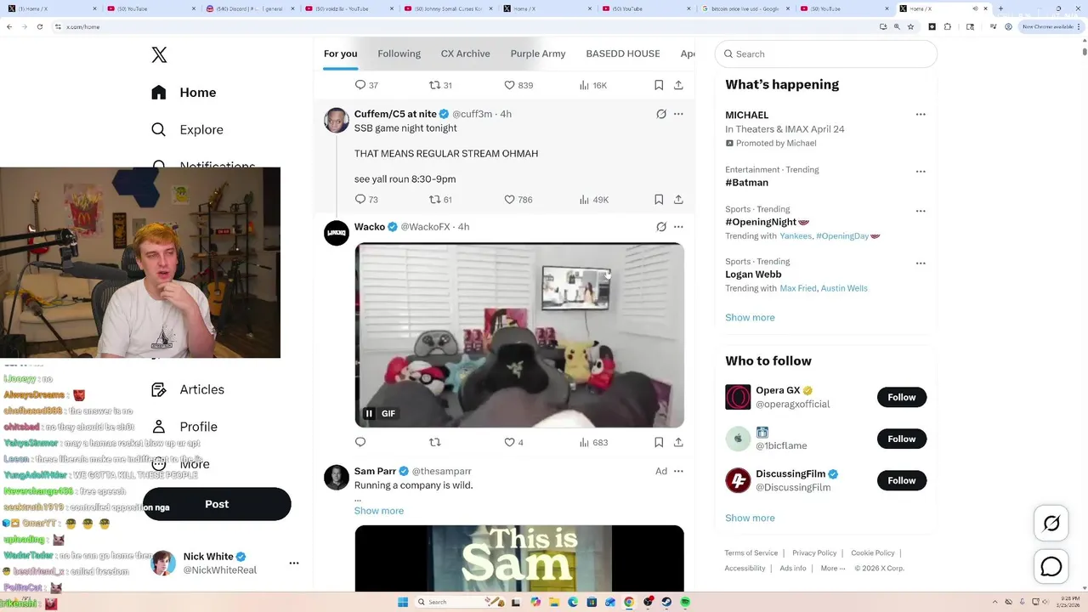Follow DiscussingFilm account

pyautogui.click(x=902, y=480)
